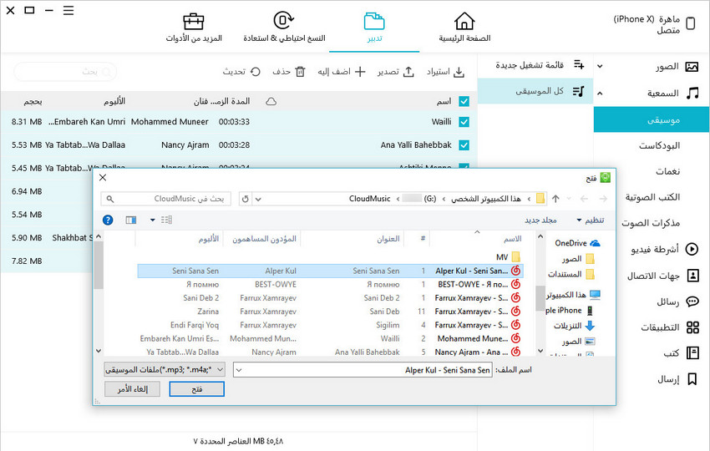Select OneDrive in navigation pane
The height and width of the screenshot is (451, 710).
click(x=577, y=243)
